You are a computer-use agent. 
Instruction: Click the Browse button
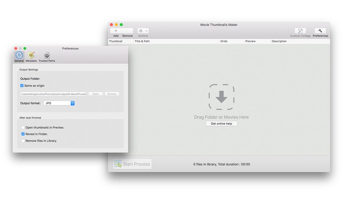[x=112, y=94]
